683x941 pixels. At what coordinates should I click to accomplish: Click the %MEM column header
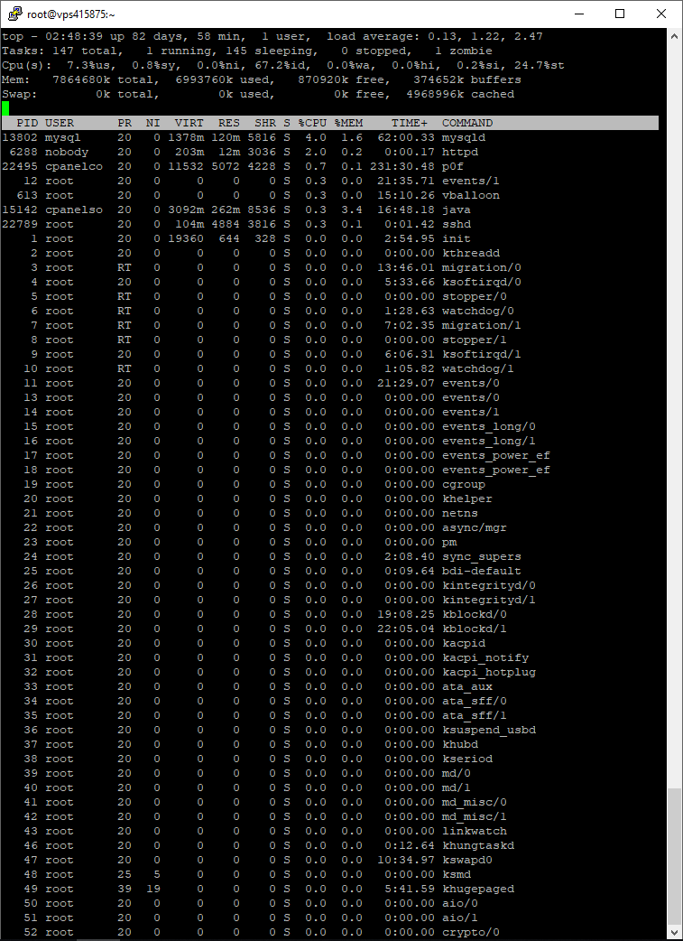pyautogui.click(x=348, y=123)
